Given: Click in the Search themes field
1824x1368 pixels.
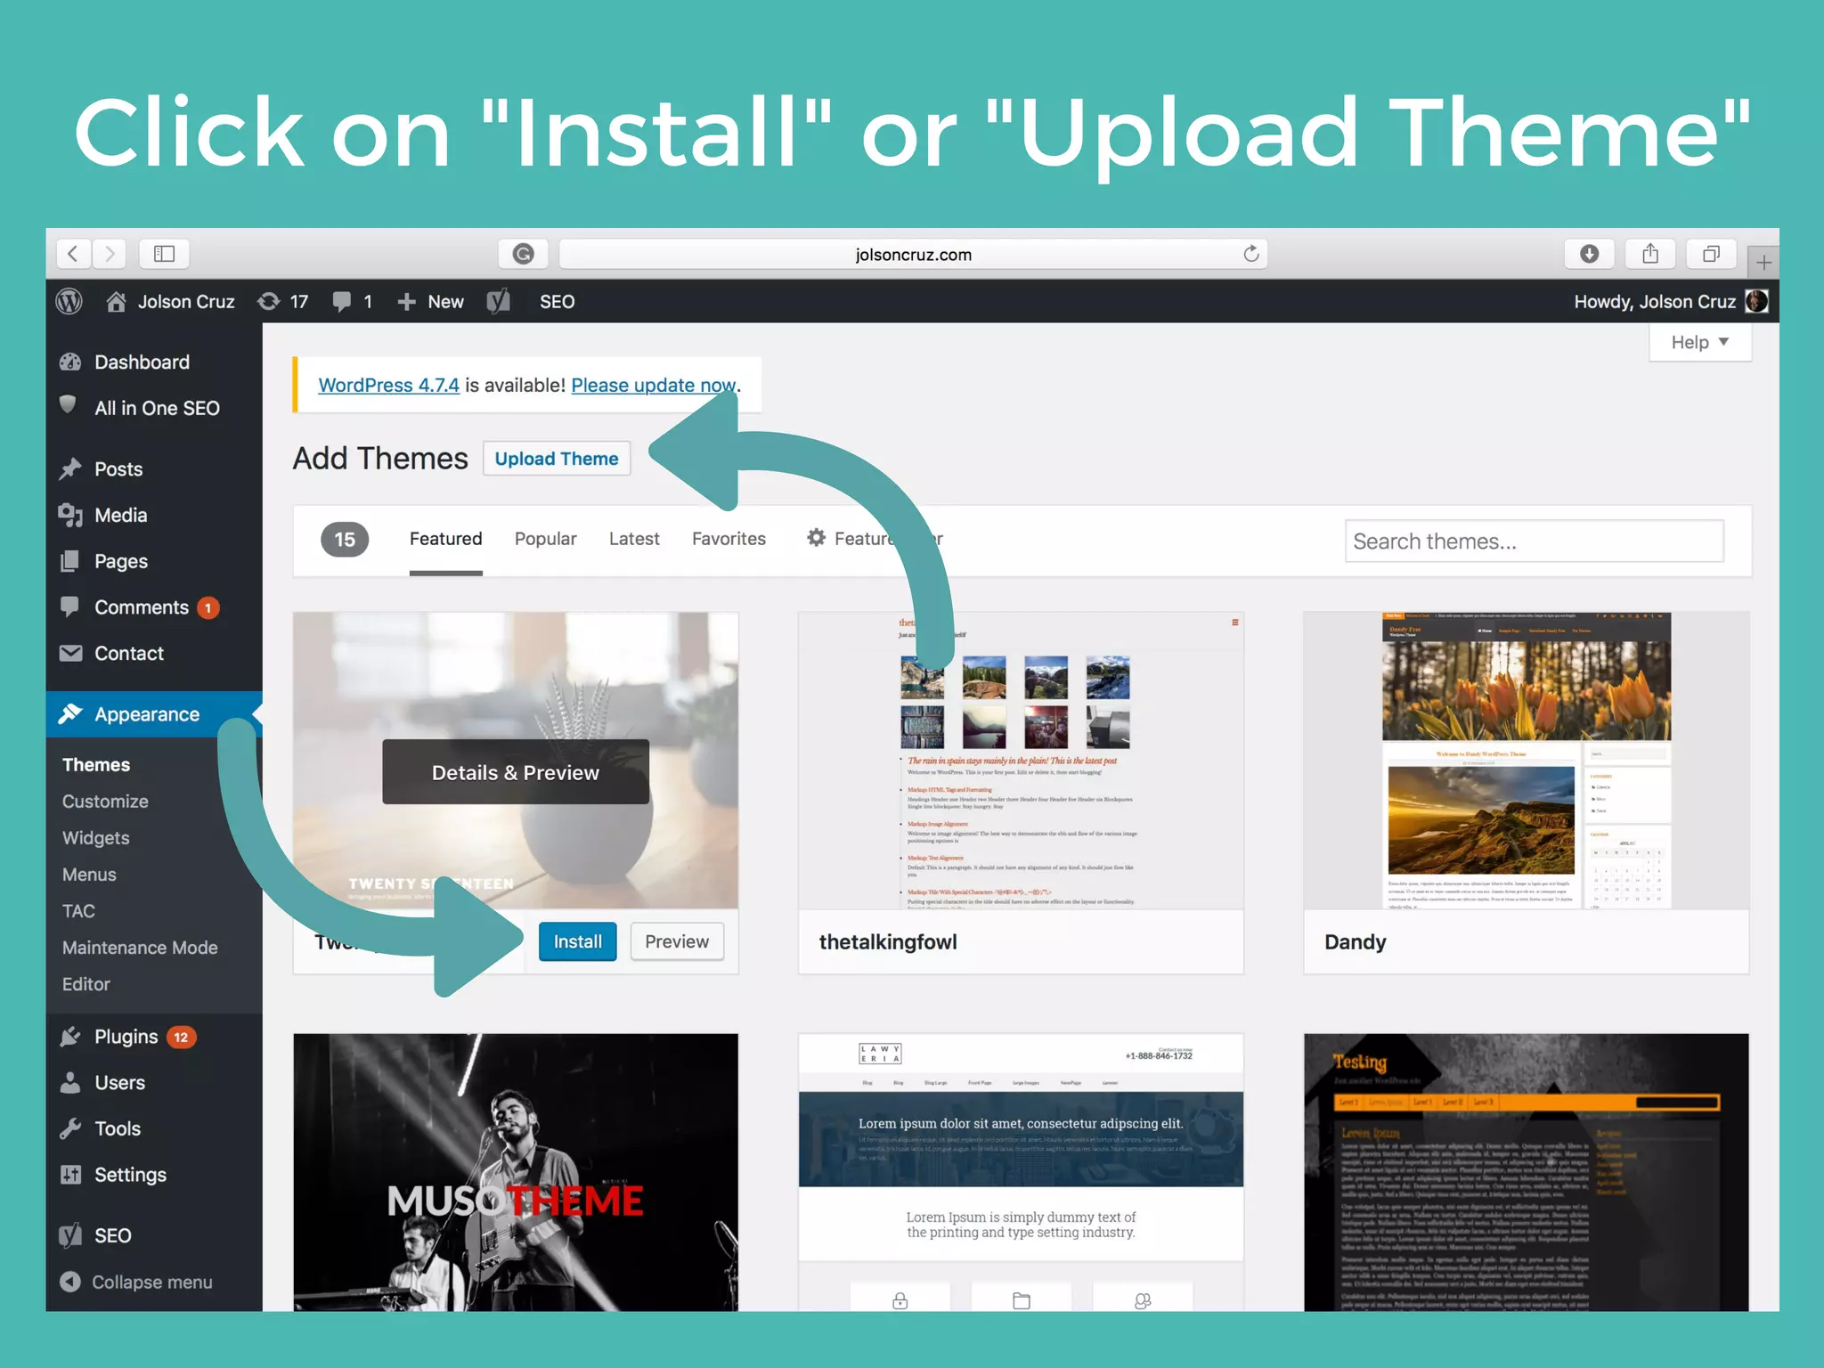Looking at the screenshot, I should 1535,541.
